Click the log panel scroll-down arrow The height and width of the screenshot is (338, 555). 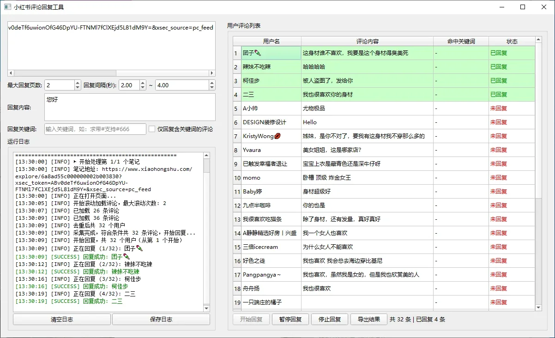point(206,308)
